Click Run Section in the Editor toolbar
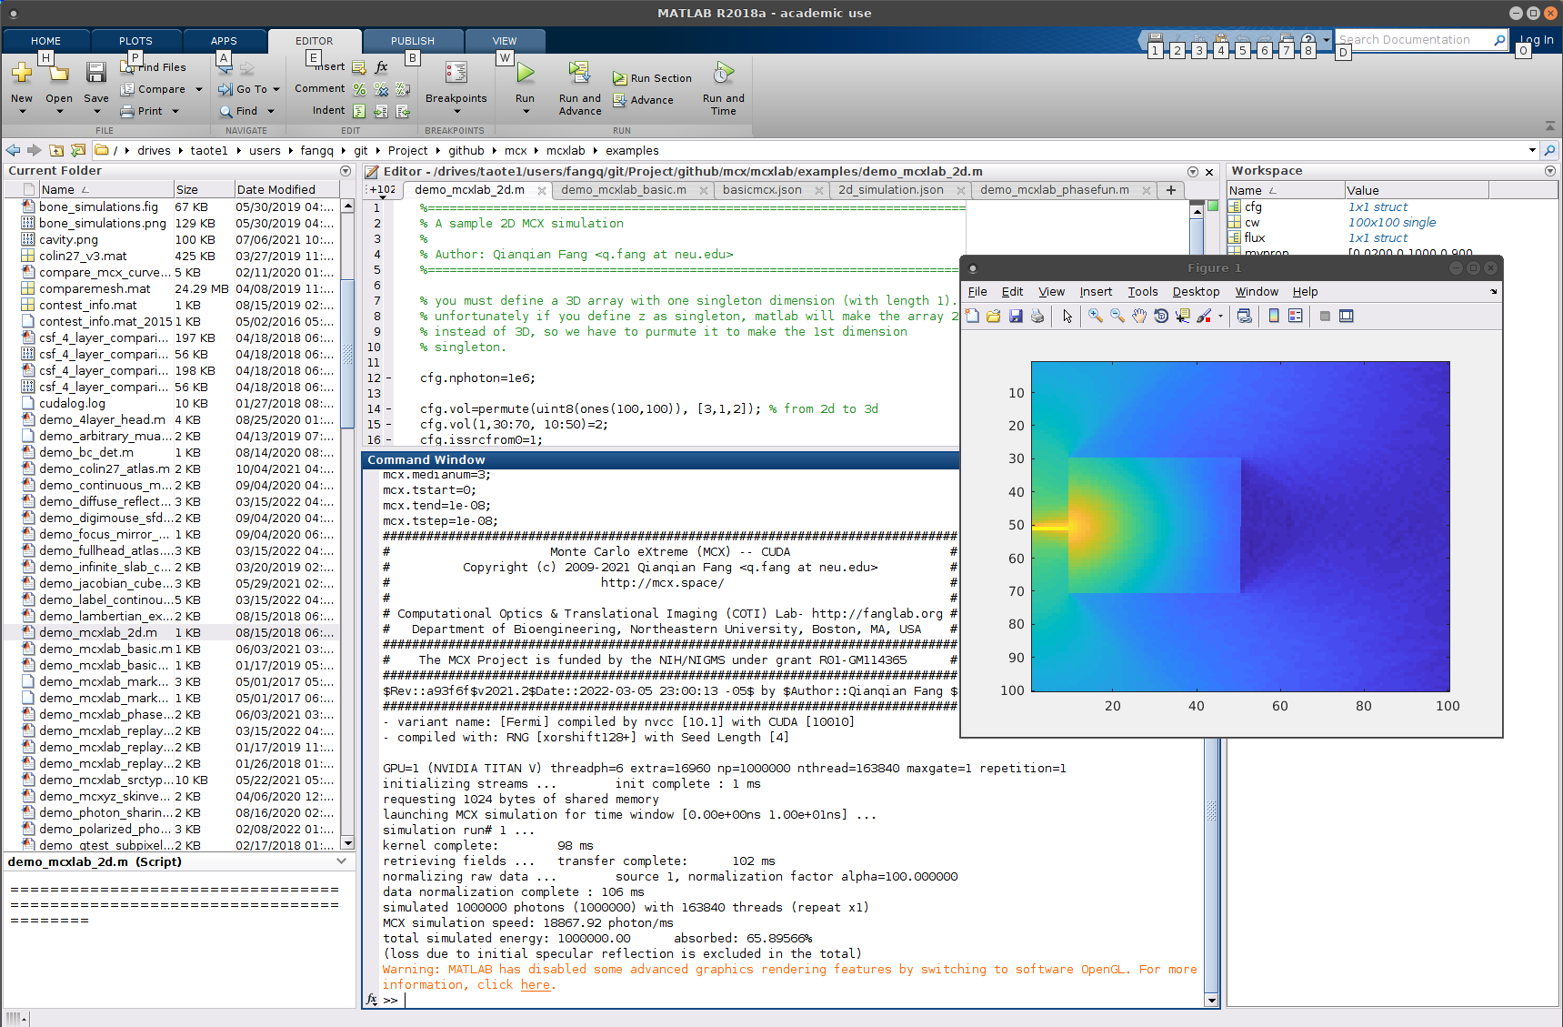The image size is (1563, 1027). tap(652, 77)
